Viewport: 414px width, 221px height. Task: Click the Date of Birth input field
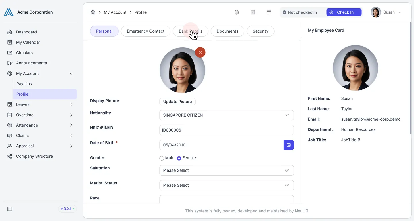point(222,145)
